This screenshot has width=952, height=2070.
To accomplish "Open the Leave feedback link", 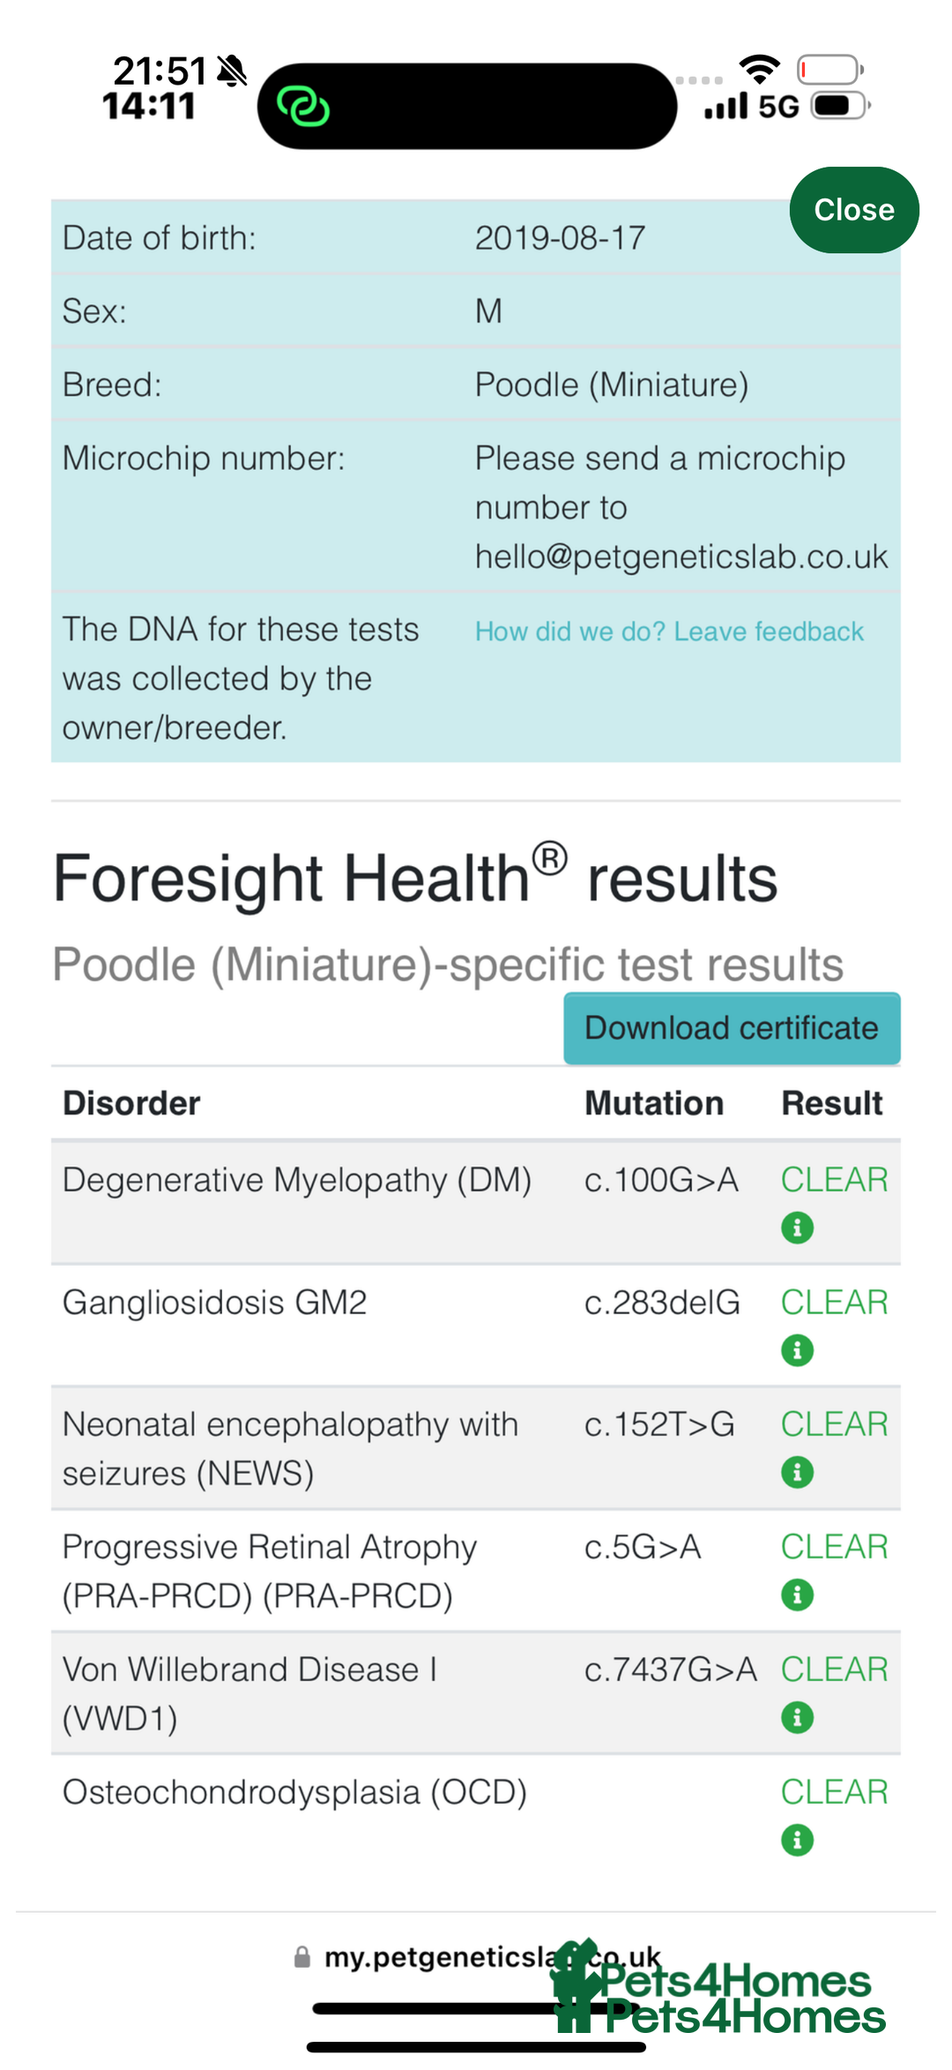I will tap(669, 631).
